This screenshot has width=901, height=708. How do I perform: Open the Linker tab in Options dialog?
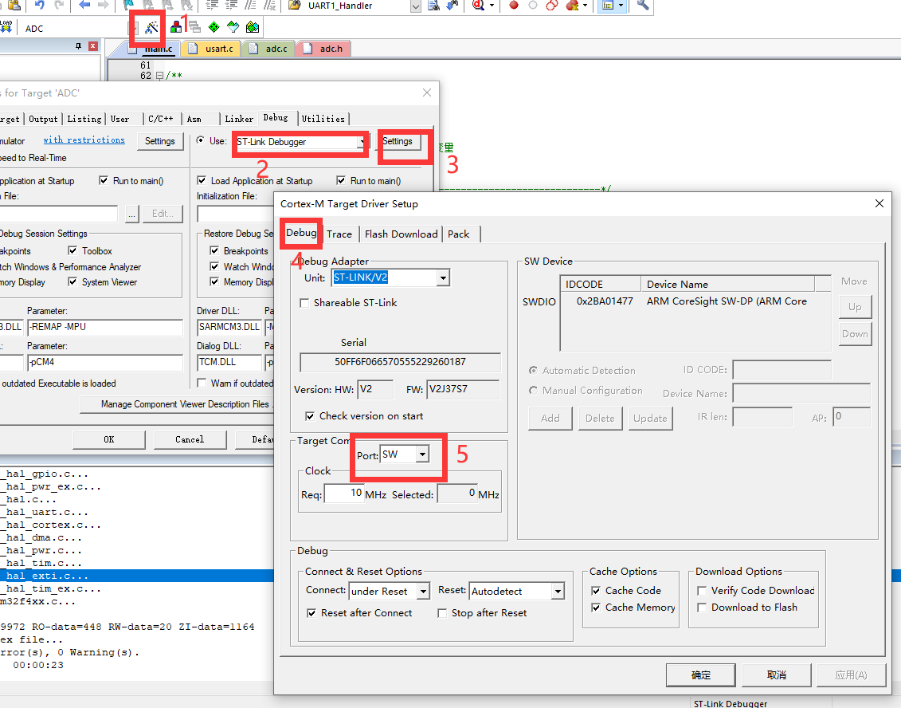(x=239, y=119)
